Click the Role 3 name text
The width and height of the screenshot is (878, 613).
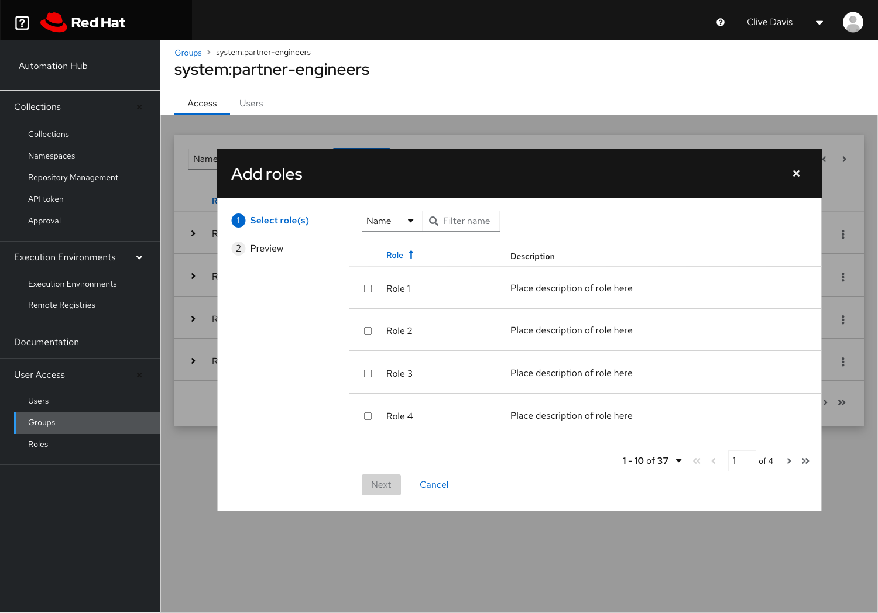(x=399, y=373)
